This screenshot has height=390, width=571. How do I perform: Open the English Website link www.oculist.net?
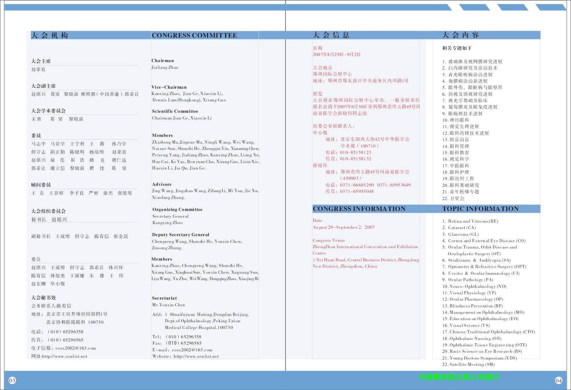click(x=196, y=356)
